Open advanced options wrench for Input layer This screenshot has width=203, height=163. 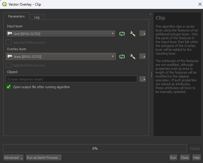click(x=133, y=34)
